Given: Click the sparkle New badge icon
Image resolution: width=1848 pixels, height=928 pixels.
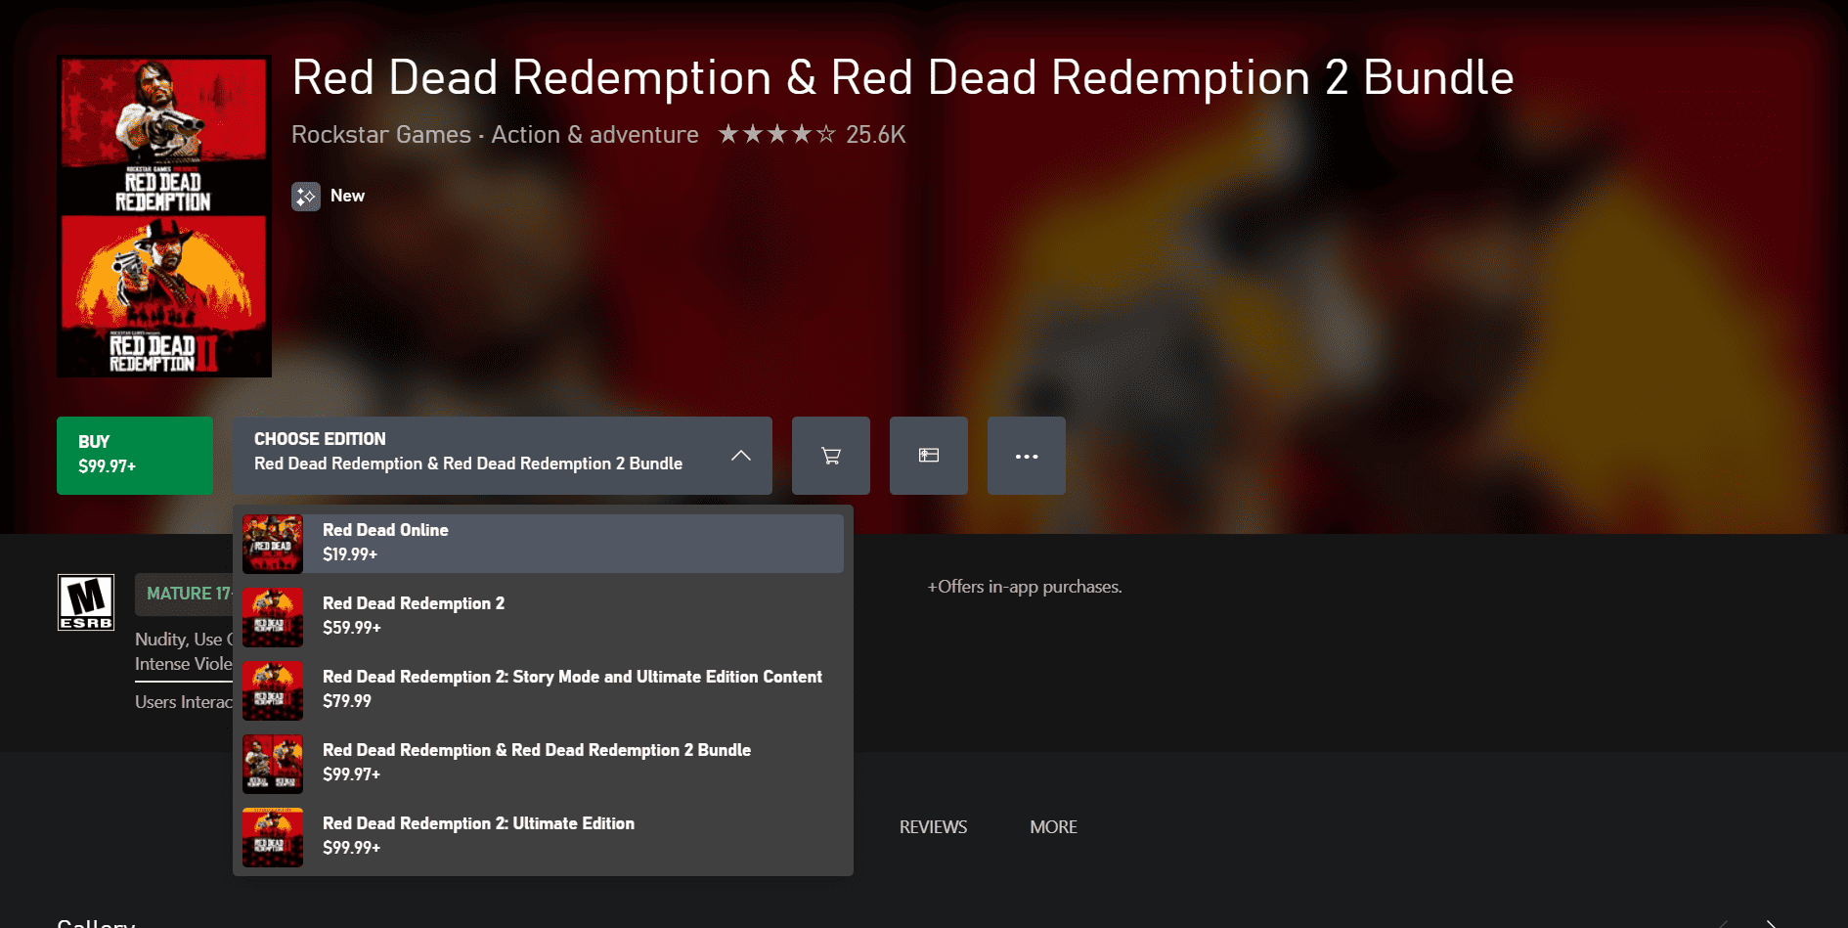Looking at the screenshot, I should click(306, 197).
